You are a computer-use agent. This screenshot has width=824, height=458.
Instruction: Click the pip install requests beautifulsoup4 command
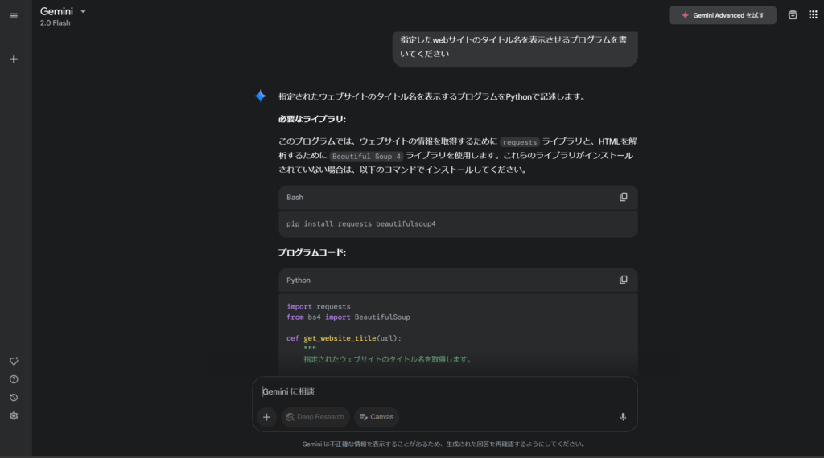[x=361, y=224]
